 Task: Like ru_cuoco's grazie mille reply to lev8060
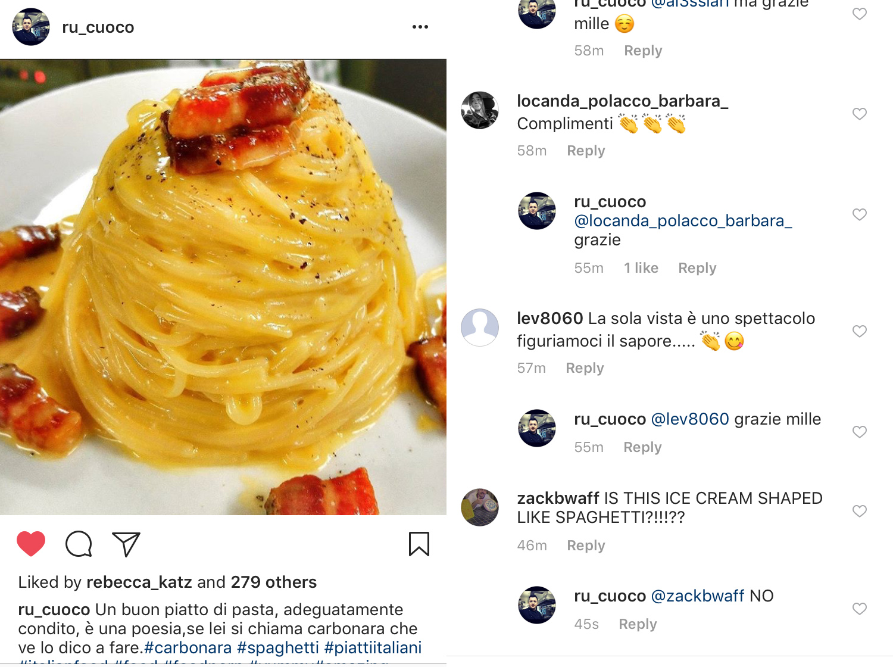(x=859, y=432)
